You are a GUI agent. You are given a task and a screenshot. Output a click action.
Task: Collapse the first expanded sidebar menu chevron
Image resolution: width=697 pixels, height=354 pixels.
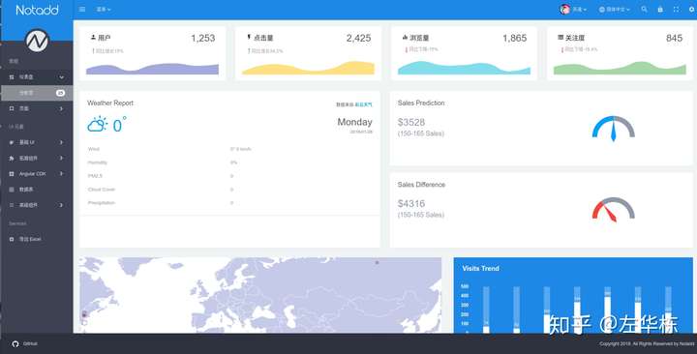click(x=61, y=76)
